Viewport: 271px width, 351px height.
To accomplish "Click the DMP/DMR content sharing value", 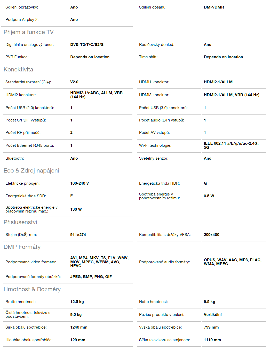I will pyautogui.click(x=214, y=7).
